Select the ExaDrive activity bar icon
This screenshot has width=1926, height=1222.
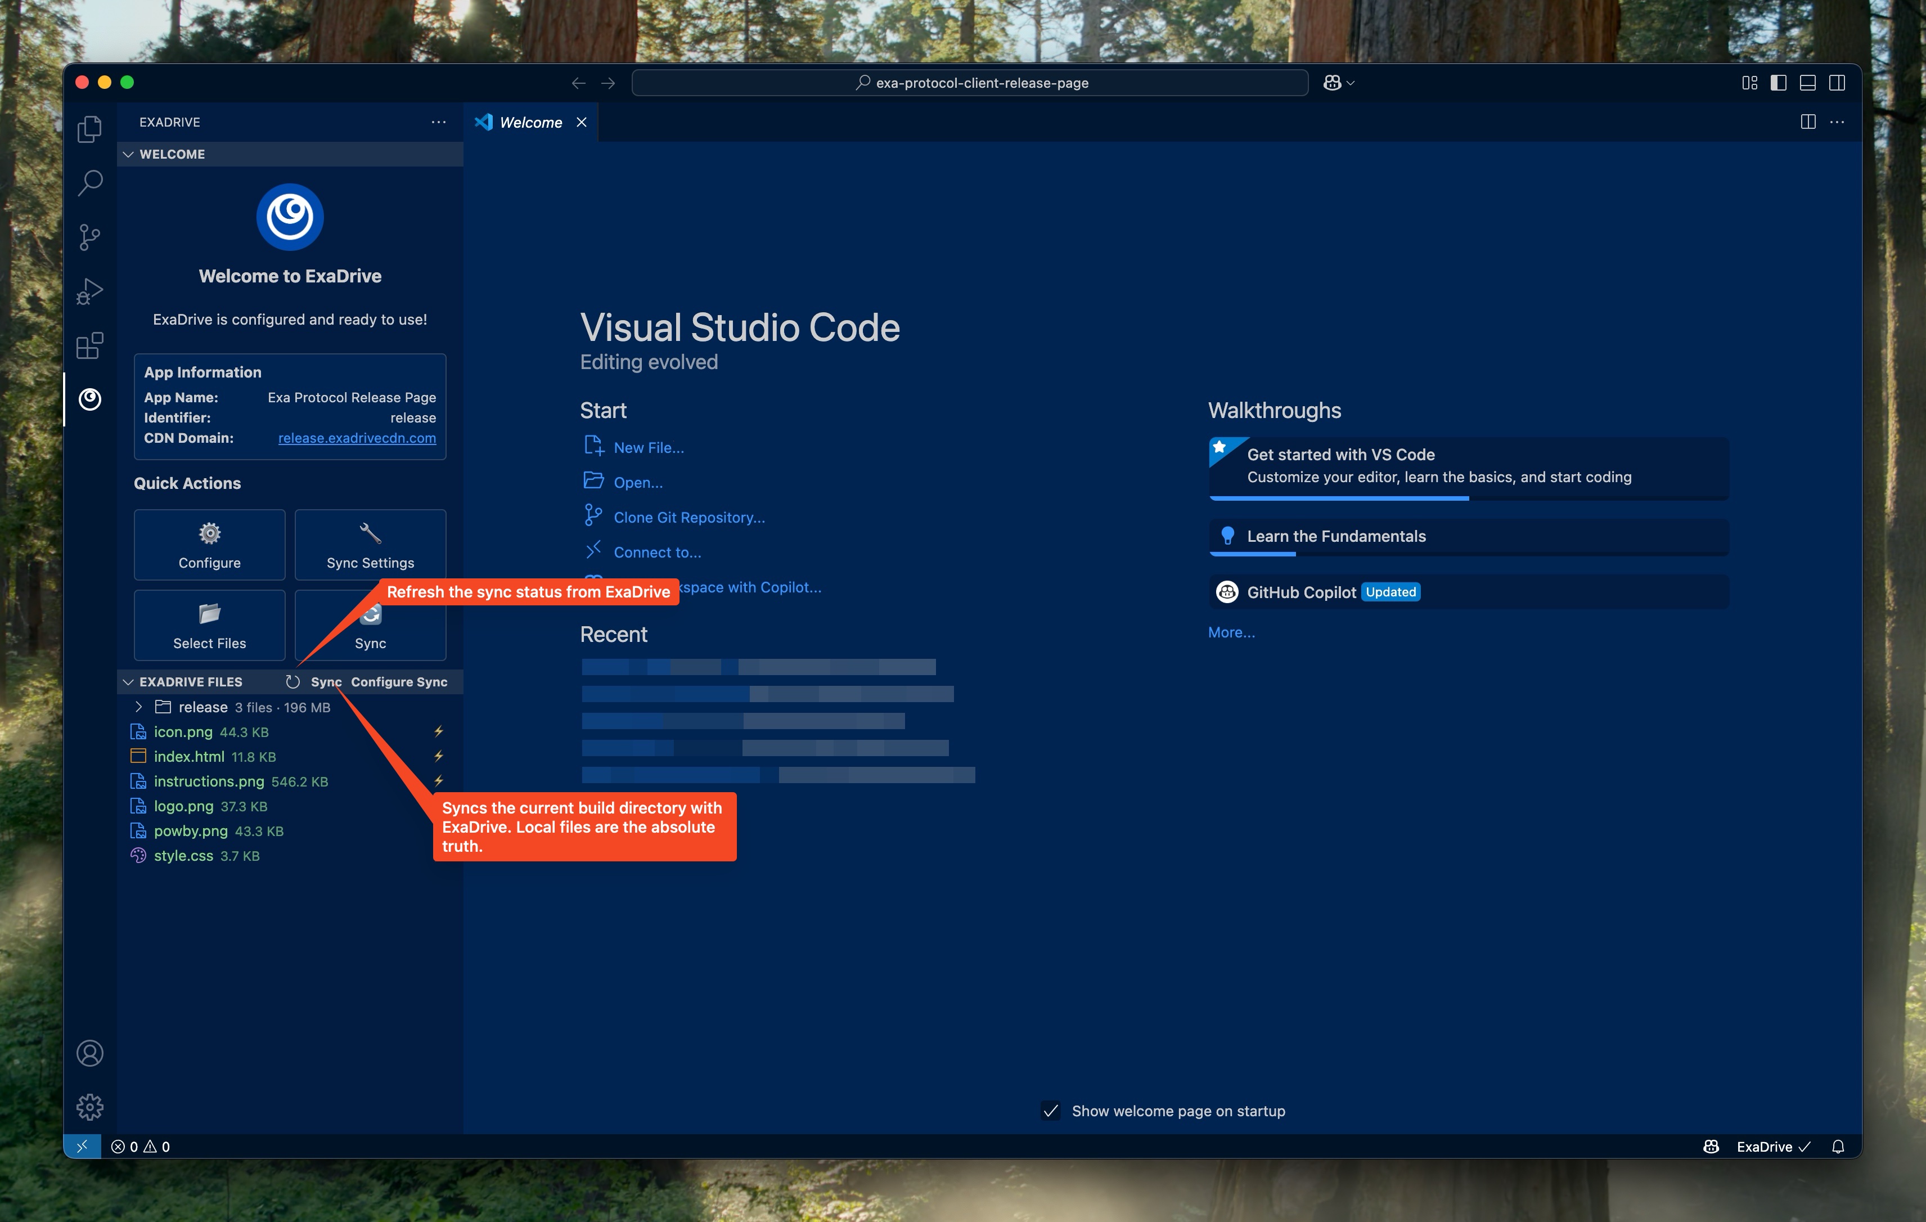pyautogui.click(x=89, y=399)
